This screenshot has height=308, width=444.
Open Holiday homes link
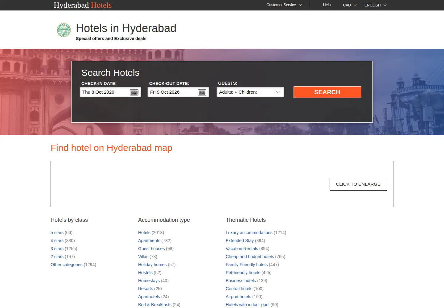(x=152, y=265)
